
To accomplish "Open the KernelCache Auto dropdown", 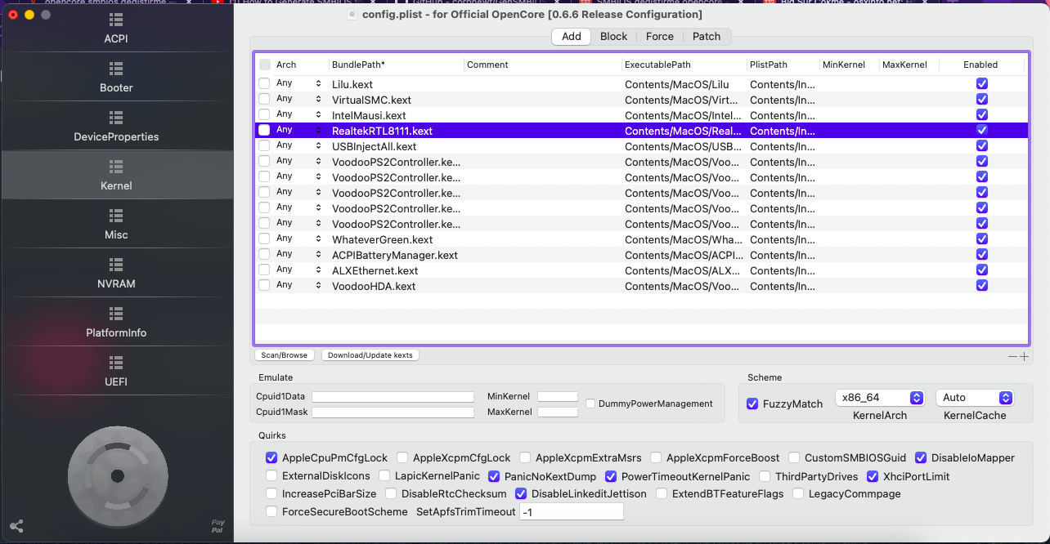I will click(975, 398).
